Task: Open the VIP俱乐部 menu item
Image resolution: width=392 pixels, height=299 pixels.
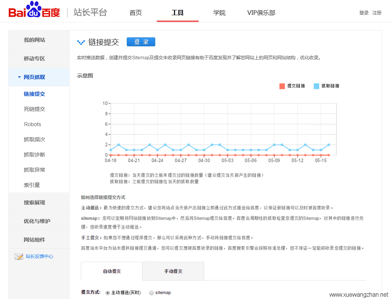Action: coord(261,13)
